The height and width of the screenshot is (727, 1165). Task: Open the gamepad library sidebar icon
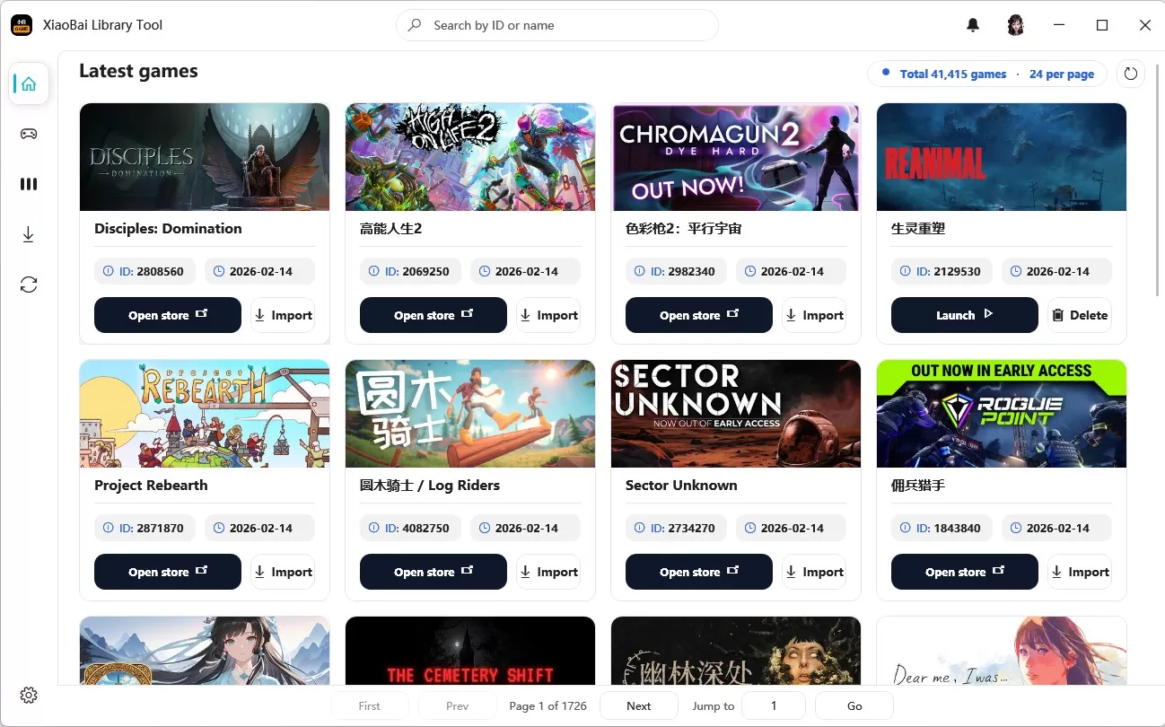(x=29, y=134)
